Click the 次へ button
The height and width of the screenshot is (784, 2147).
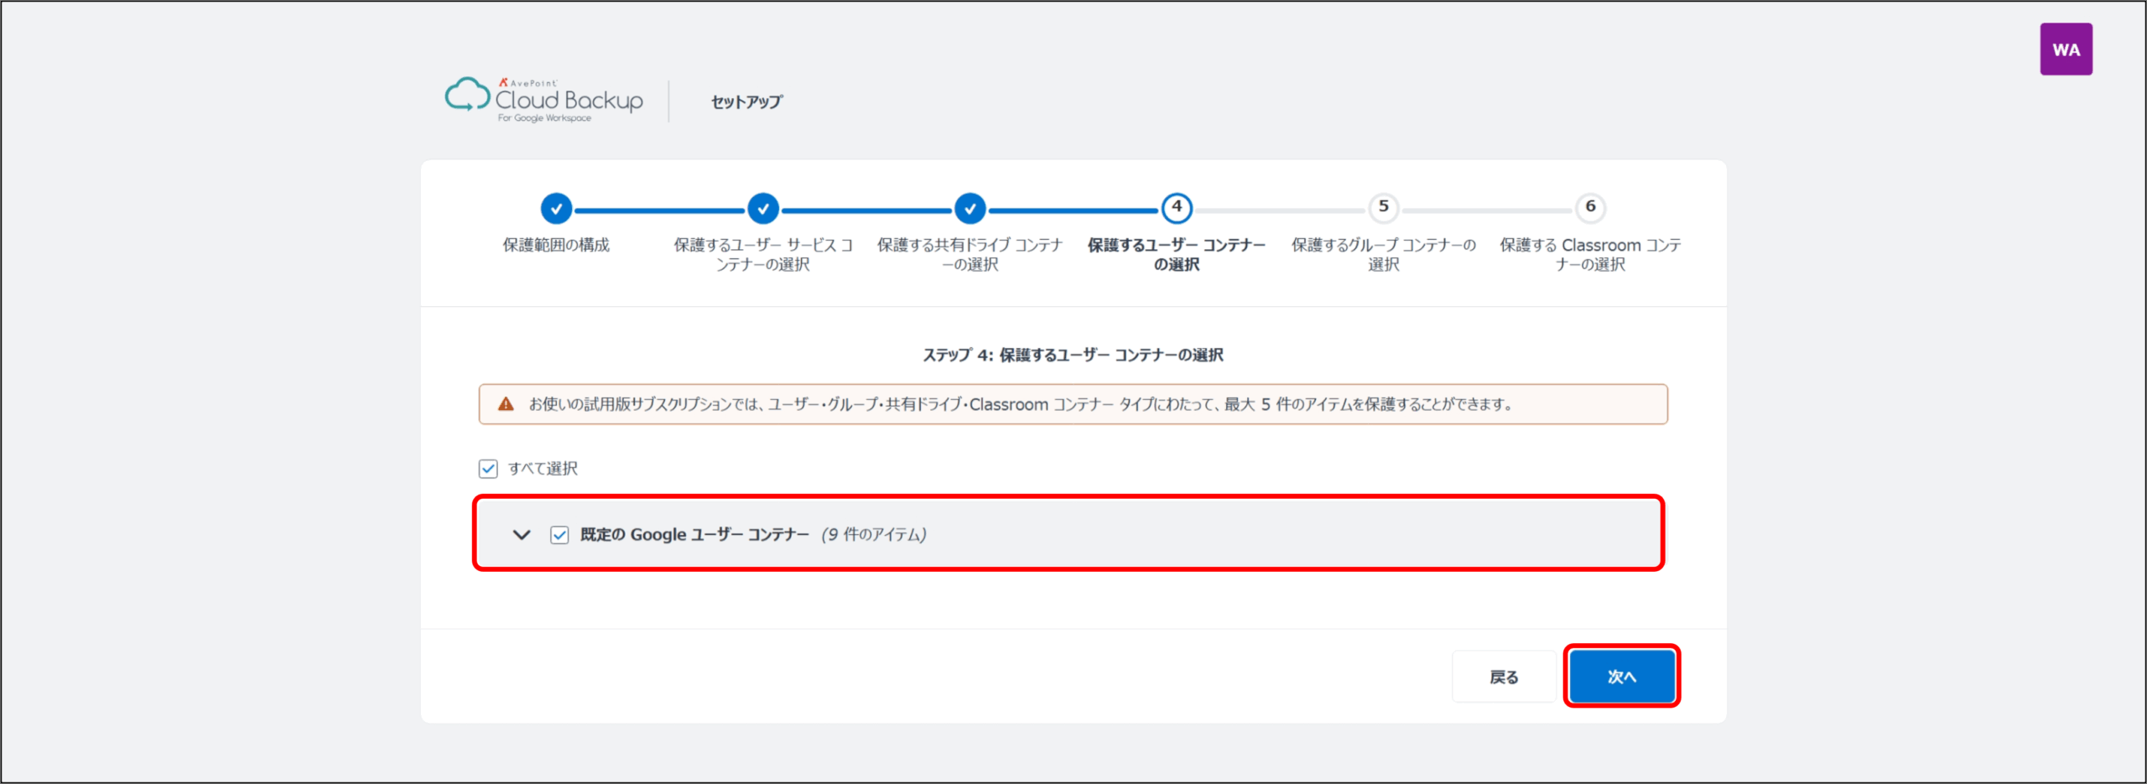pyautogui.click(x=1621, y=677)
